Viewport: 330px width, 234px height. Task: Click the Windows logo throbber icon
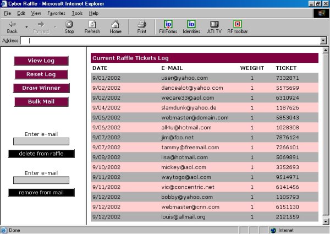pos(321,13)
